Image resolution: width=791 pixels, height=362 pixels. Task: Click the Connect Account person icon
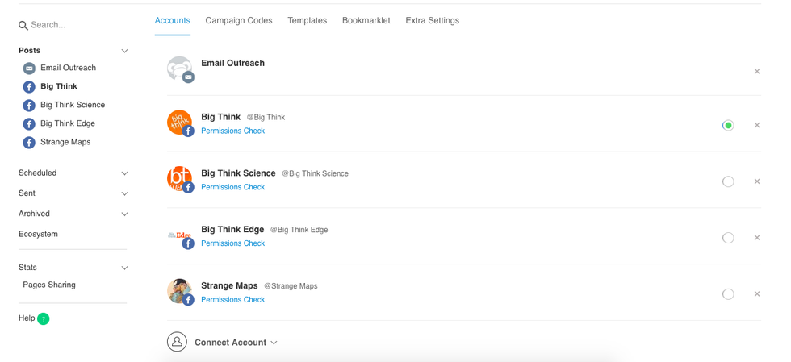(177, 342)
